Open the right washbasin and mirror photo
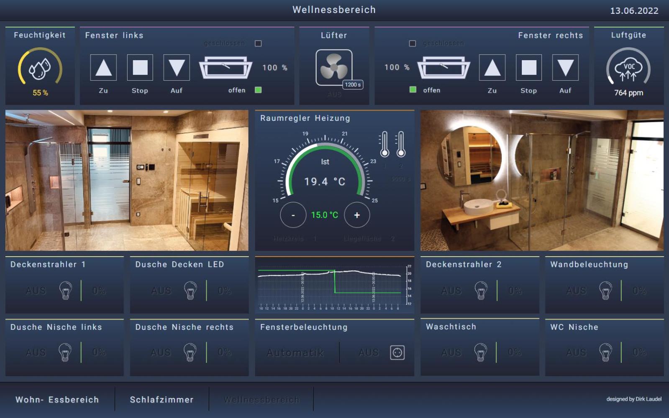 [542, 180]
